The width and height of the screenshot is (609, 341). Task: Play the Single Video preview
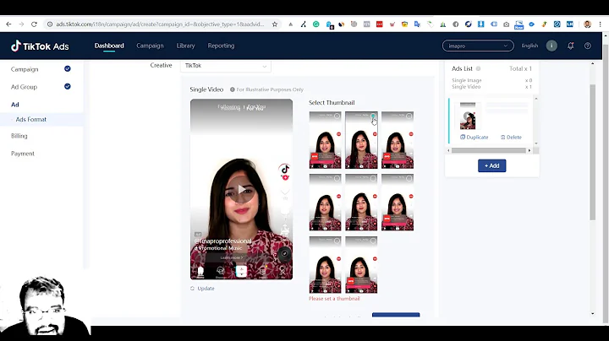click(241, 189)
